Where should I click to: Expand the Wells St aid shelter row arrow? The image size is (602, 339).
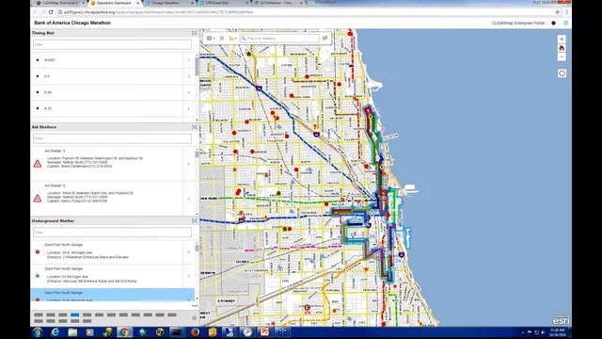[x=188, y=199]
